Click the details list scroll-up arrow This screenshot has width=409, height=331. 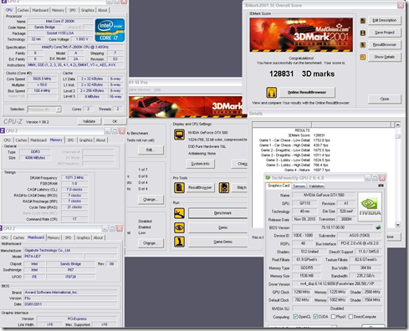(x=398, y=125)
